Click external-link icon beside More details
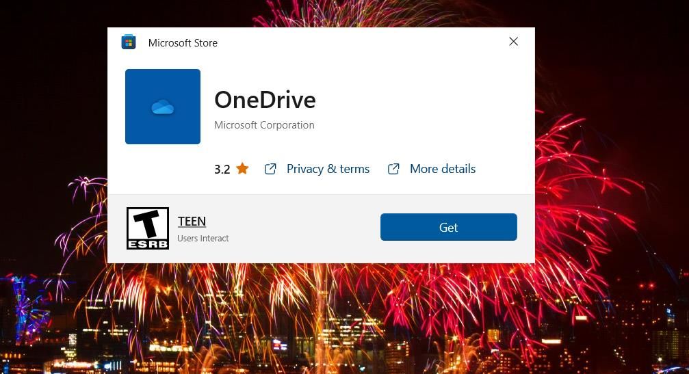The height and width of the screenshot is (374, 689). pyautogui.click(x=393, y=169)
